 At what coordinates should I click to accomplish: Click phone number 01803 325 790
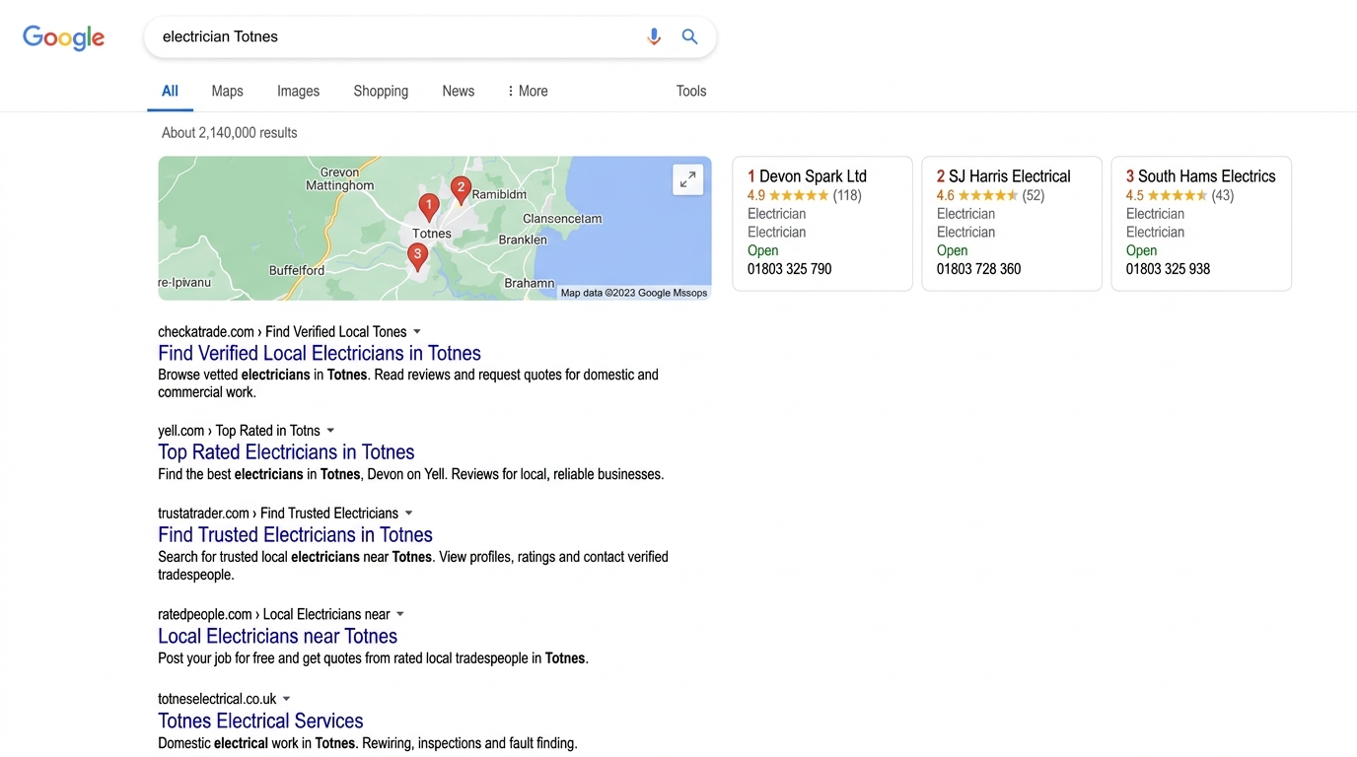pos(789,269)
